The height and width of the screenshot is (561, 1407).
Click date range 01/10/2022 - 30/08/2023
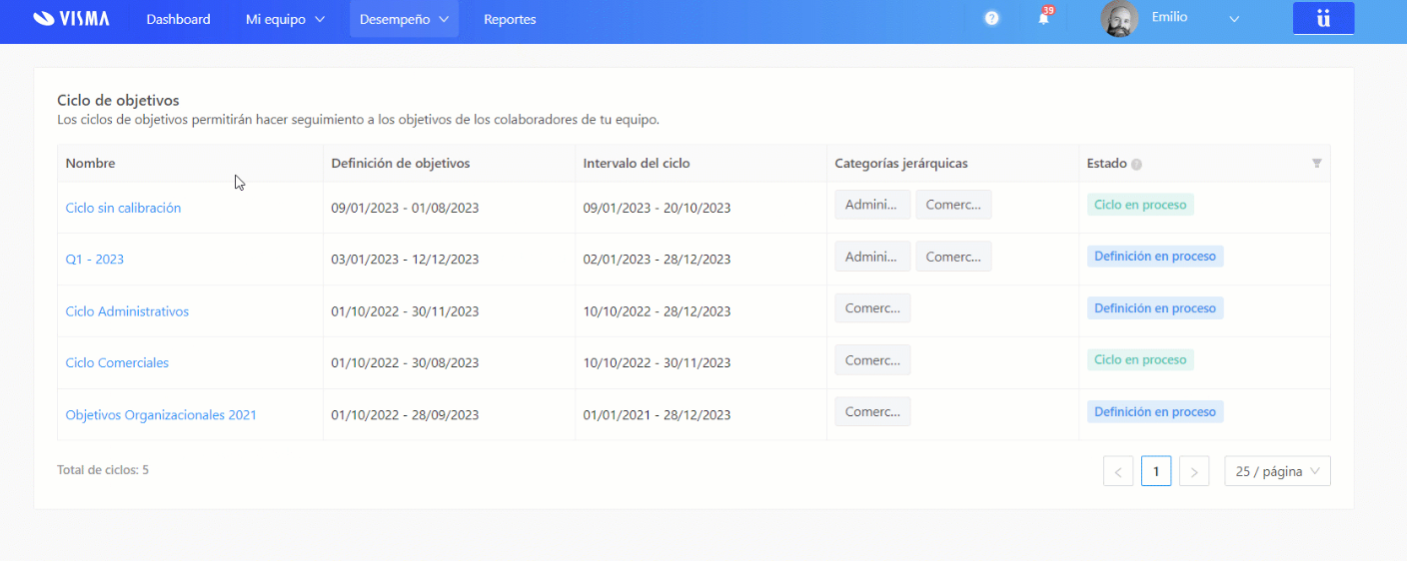(x=405, y=362)
